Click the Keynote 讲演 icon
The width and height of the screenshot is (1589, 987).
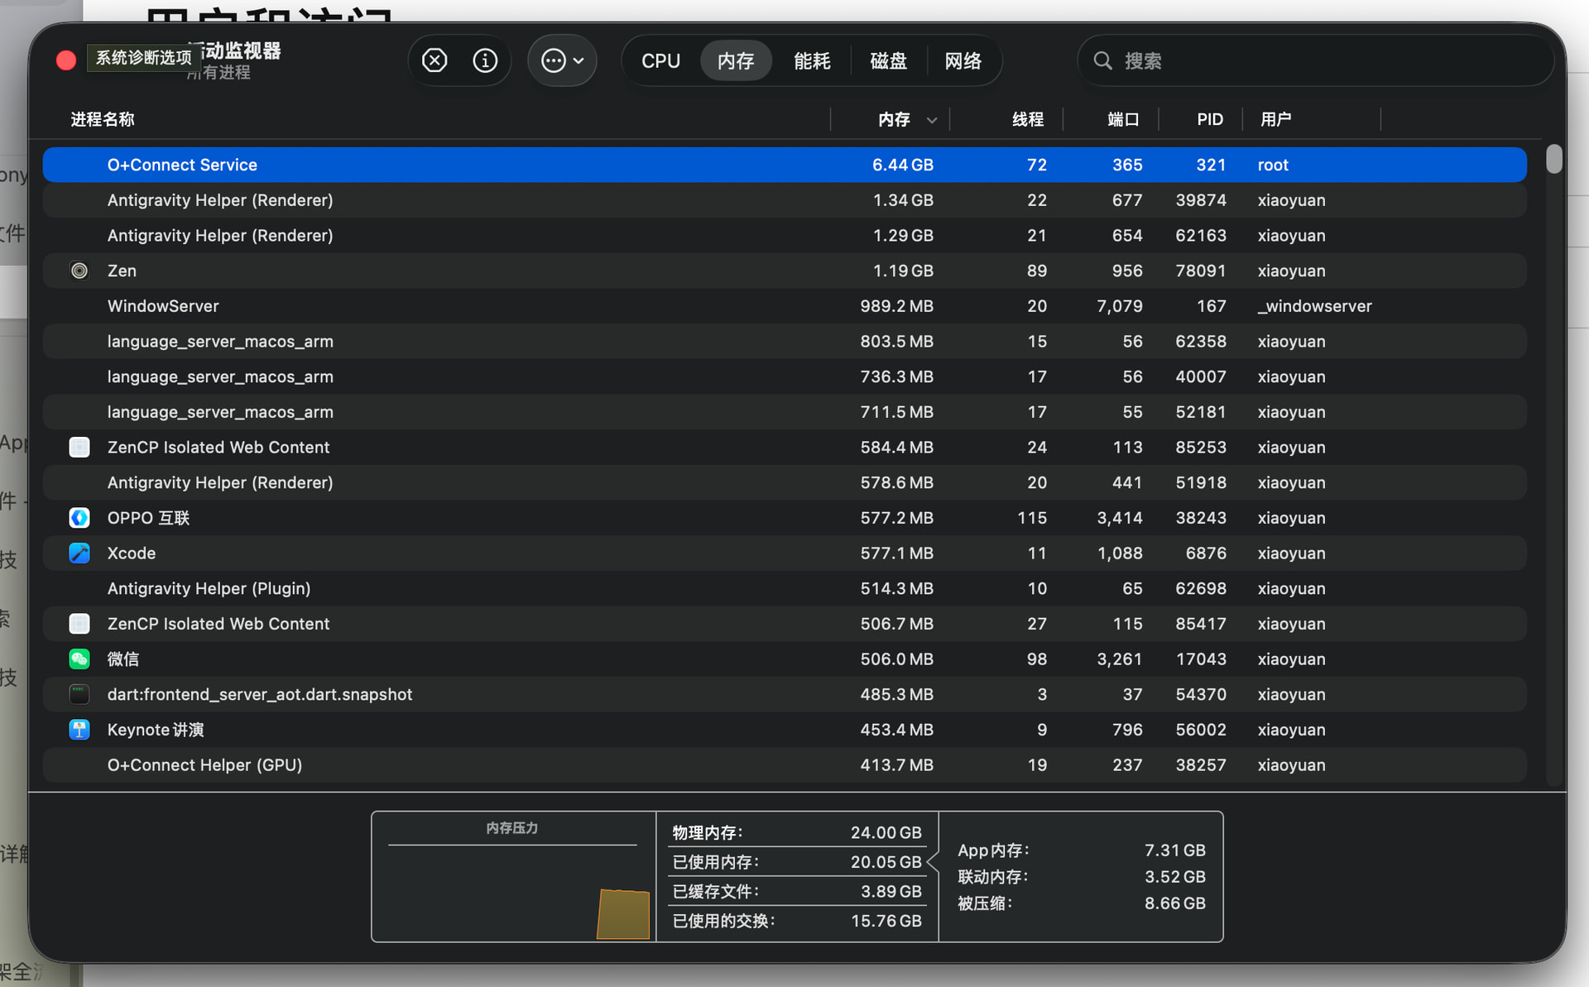coord(79,730)
